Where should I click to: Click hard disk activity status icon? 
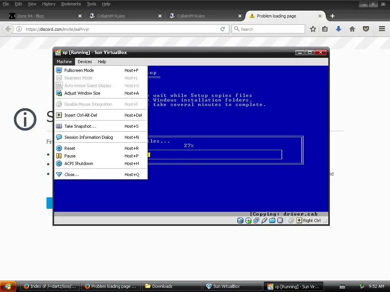click(240, 221)
